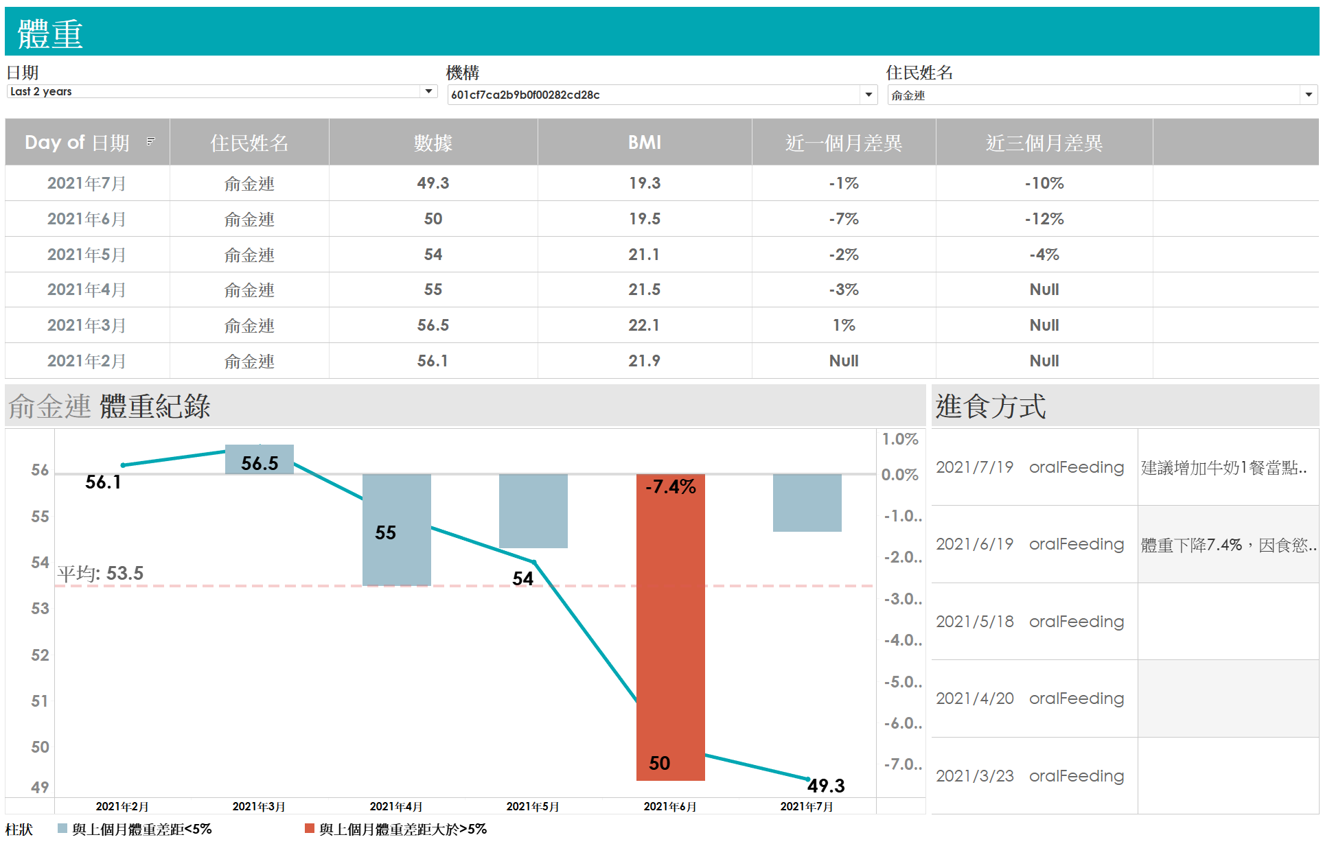The image size is (1323, 846).
Task: Select the 2021年2月 row date cell
Action: (x=87, y=361)
